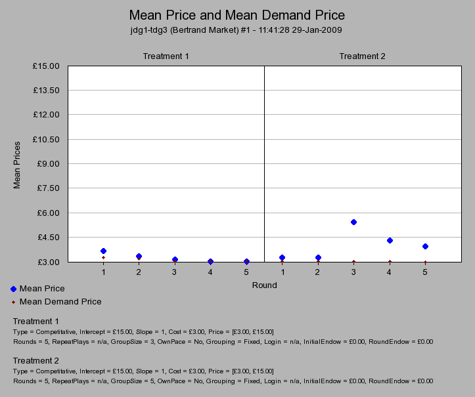Select Treatment 2 round 4 Mean Price point
The image size is (475, 397).
[390, 241]
